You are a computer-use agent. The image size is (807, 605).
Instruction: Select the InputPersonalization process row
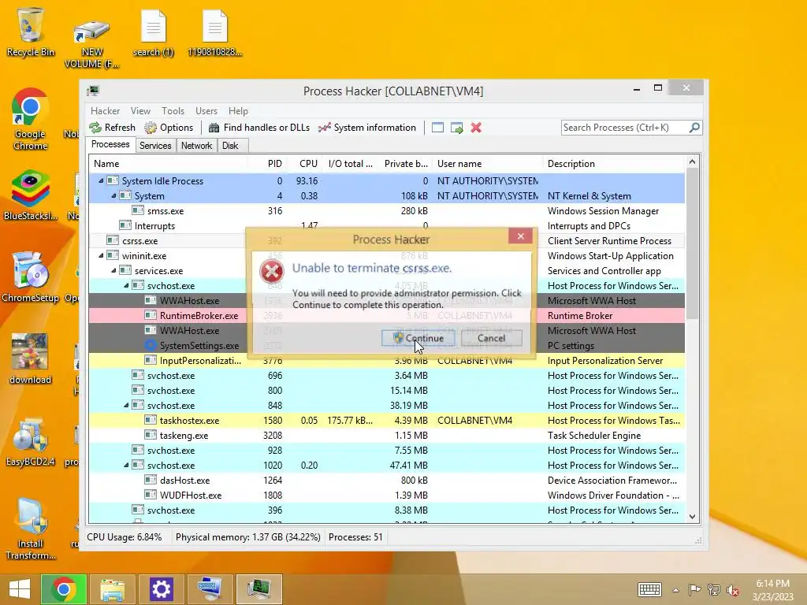[386, 360]
